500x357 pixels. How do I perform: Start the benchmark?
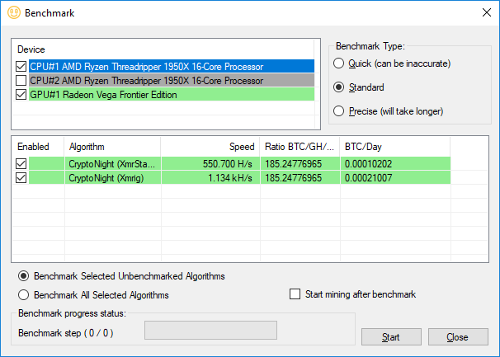click(391, 337)
